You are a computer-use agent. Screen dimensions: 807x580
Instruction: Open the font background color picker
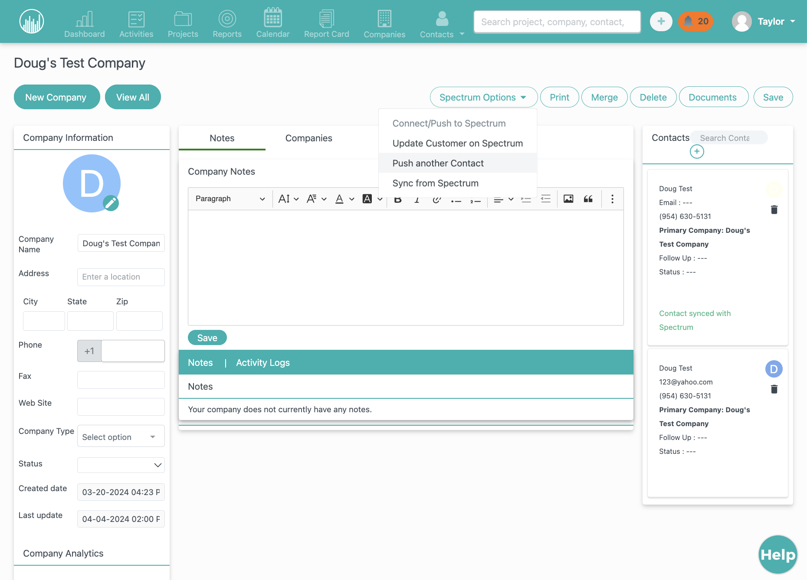click(x=372, y=199)
